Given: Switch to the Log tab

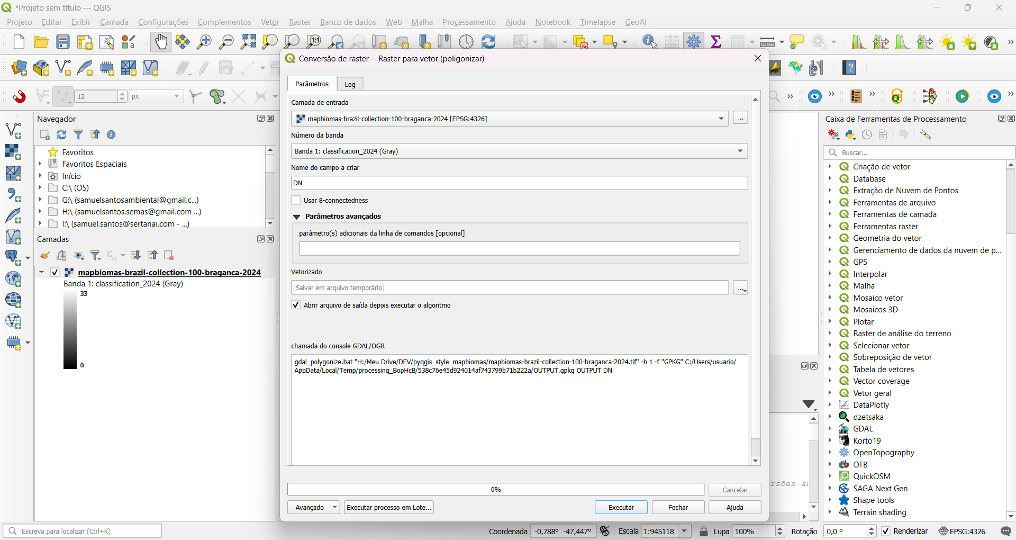Looking at the screenshot, I should coord(350,84).
